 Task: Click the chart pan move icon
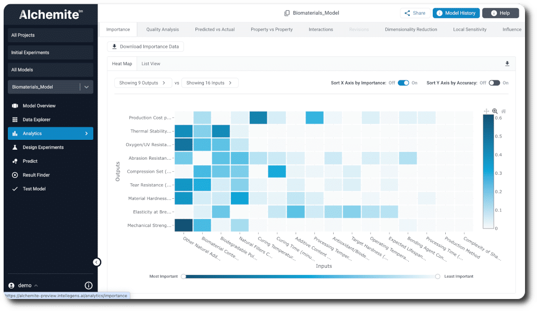click(x=486, y=111)
